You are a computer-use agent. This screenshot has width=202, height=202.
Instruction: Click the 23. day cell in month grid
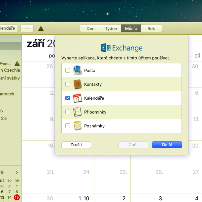tap(40, 180)
